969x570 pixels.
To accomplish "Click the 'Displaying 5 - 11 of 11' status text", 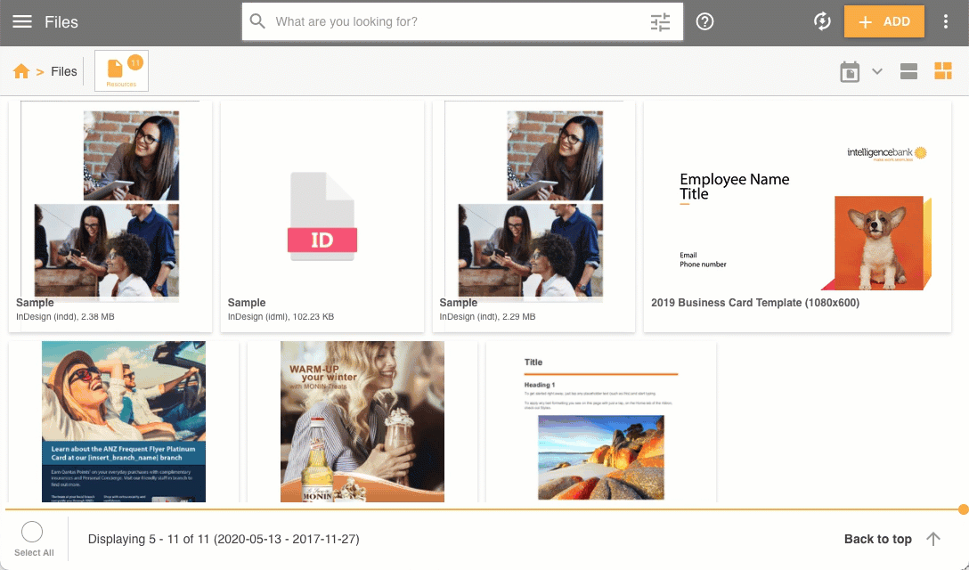I will click(223, 539).
